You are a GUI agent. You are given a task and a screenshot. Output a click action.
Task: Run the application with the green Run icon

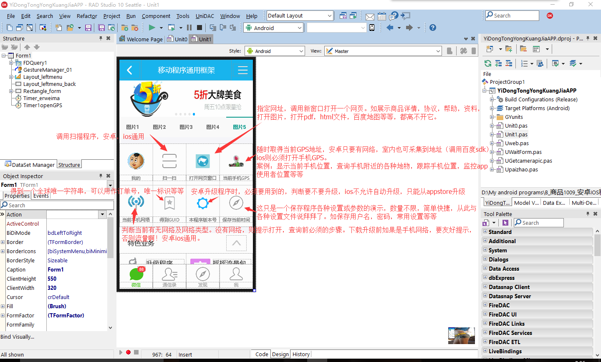pyautogui.click(x=152, y=27)
